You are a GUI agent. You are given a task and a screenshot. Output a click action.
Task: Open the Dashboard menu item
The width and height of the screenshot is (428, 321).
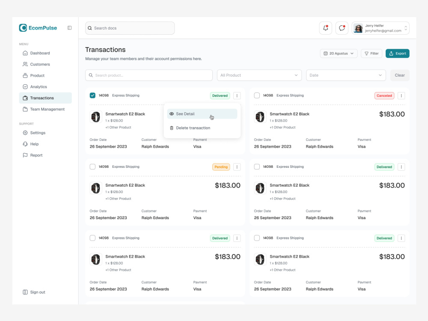(x=45, y=53)
